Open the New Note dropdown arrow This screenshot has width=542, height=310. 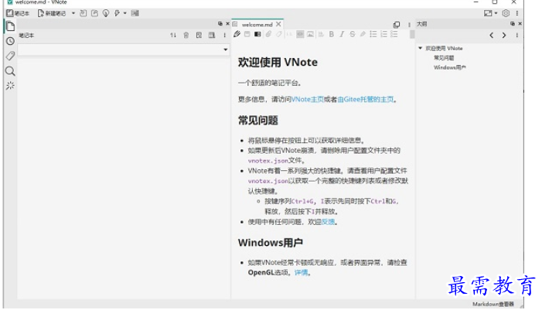tap(73, 13)
